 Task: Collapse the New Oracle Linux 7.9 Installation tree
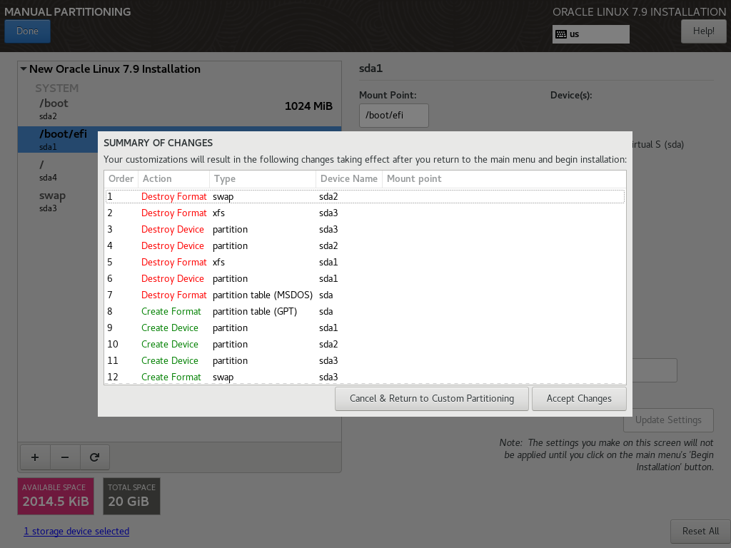point(24,69)
